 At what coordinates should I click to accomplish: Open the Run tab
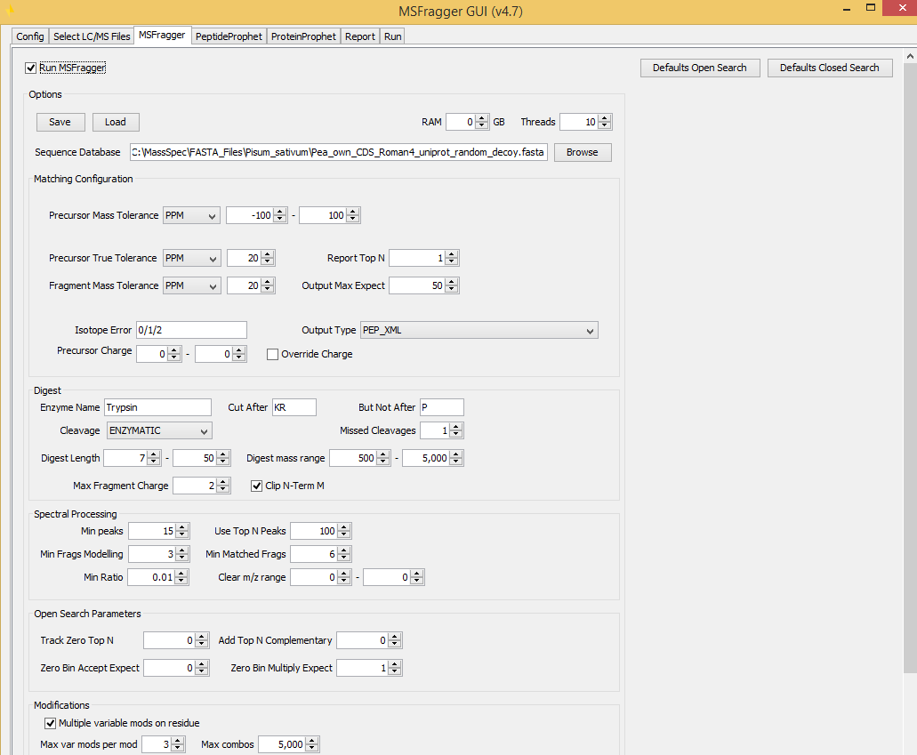pos(391,36)
